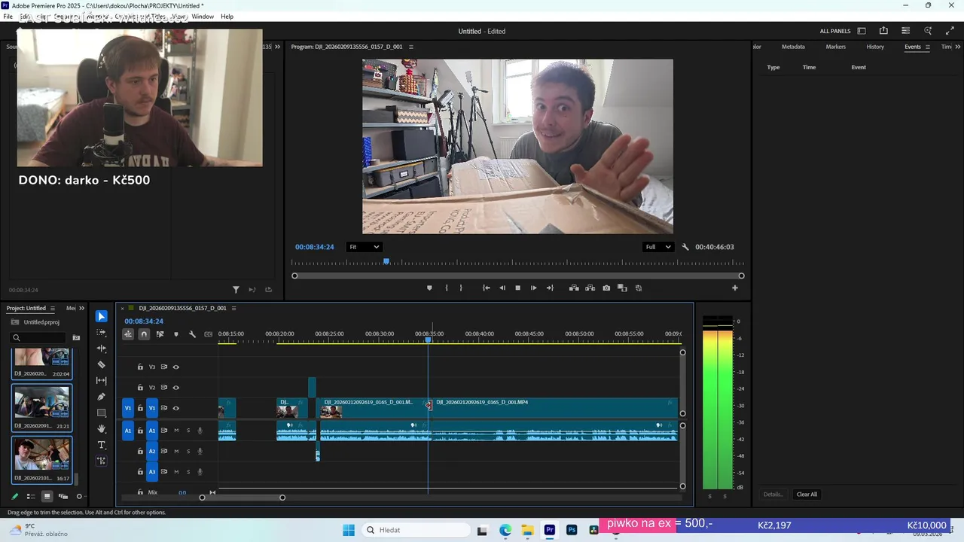Open the Window menu

coord(203,17)
